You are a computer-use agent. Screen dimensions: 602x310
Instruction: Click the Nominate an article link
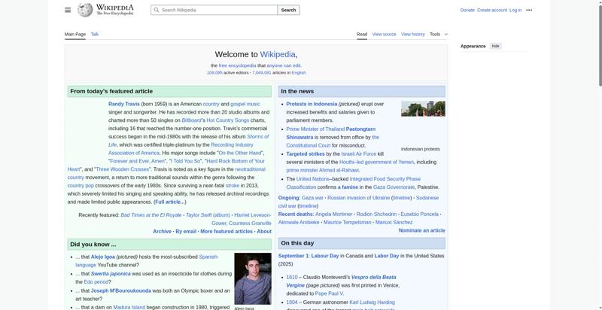[x=421, y=230]
